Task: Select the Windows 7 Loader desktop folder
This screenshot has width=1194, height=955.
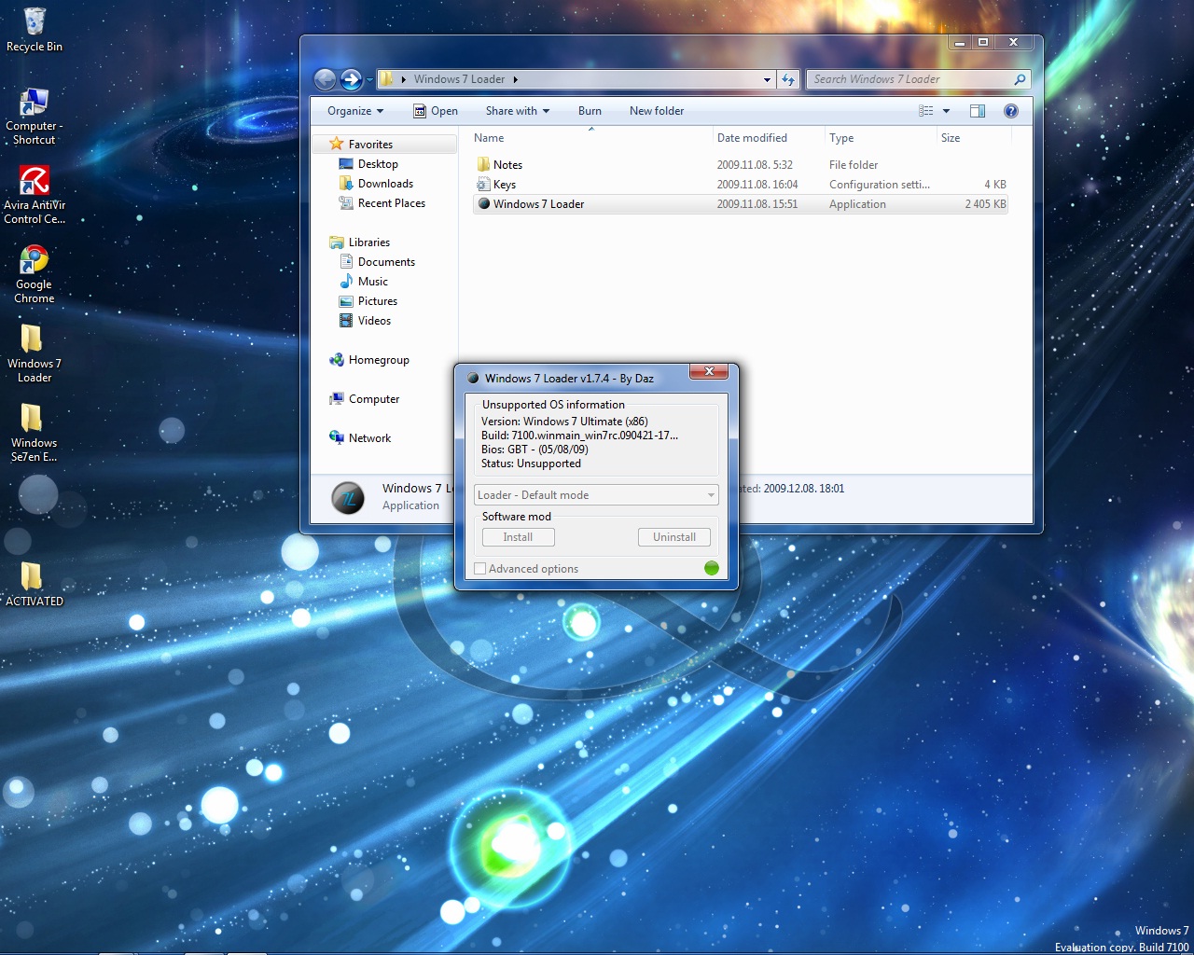Action: click(34, 353)
